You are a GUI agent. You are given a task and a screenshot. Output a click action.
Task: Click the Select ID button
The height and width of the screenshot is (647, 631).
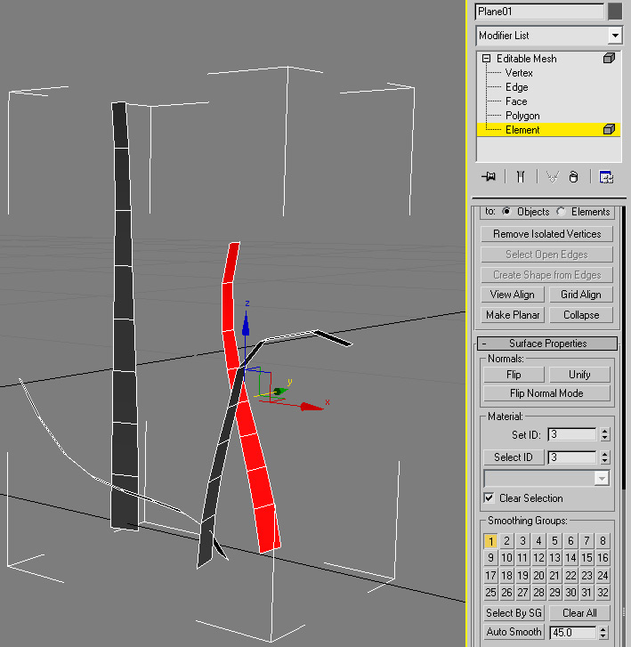click(x=514, y=457)
